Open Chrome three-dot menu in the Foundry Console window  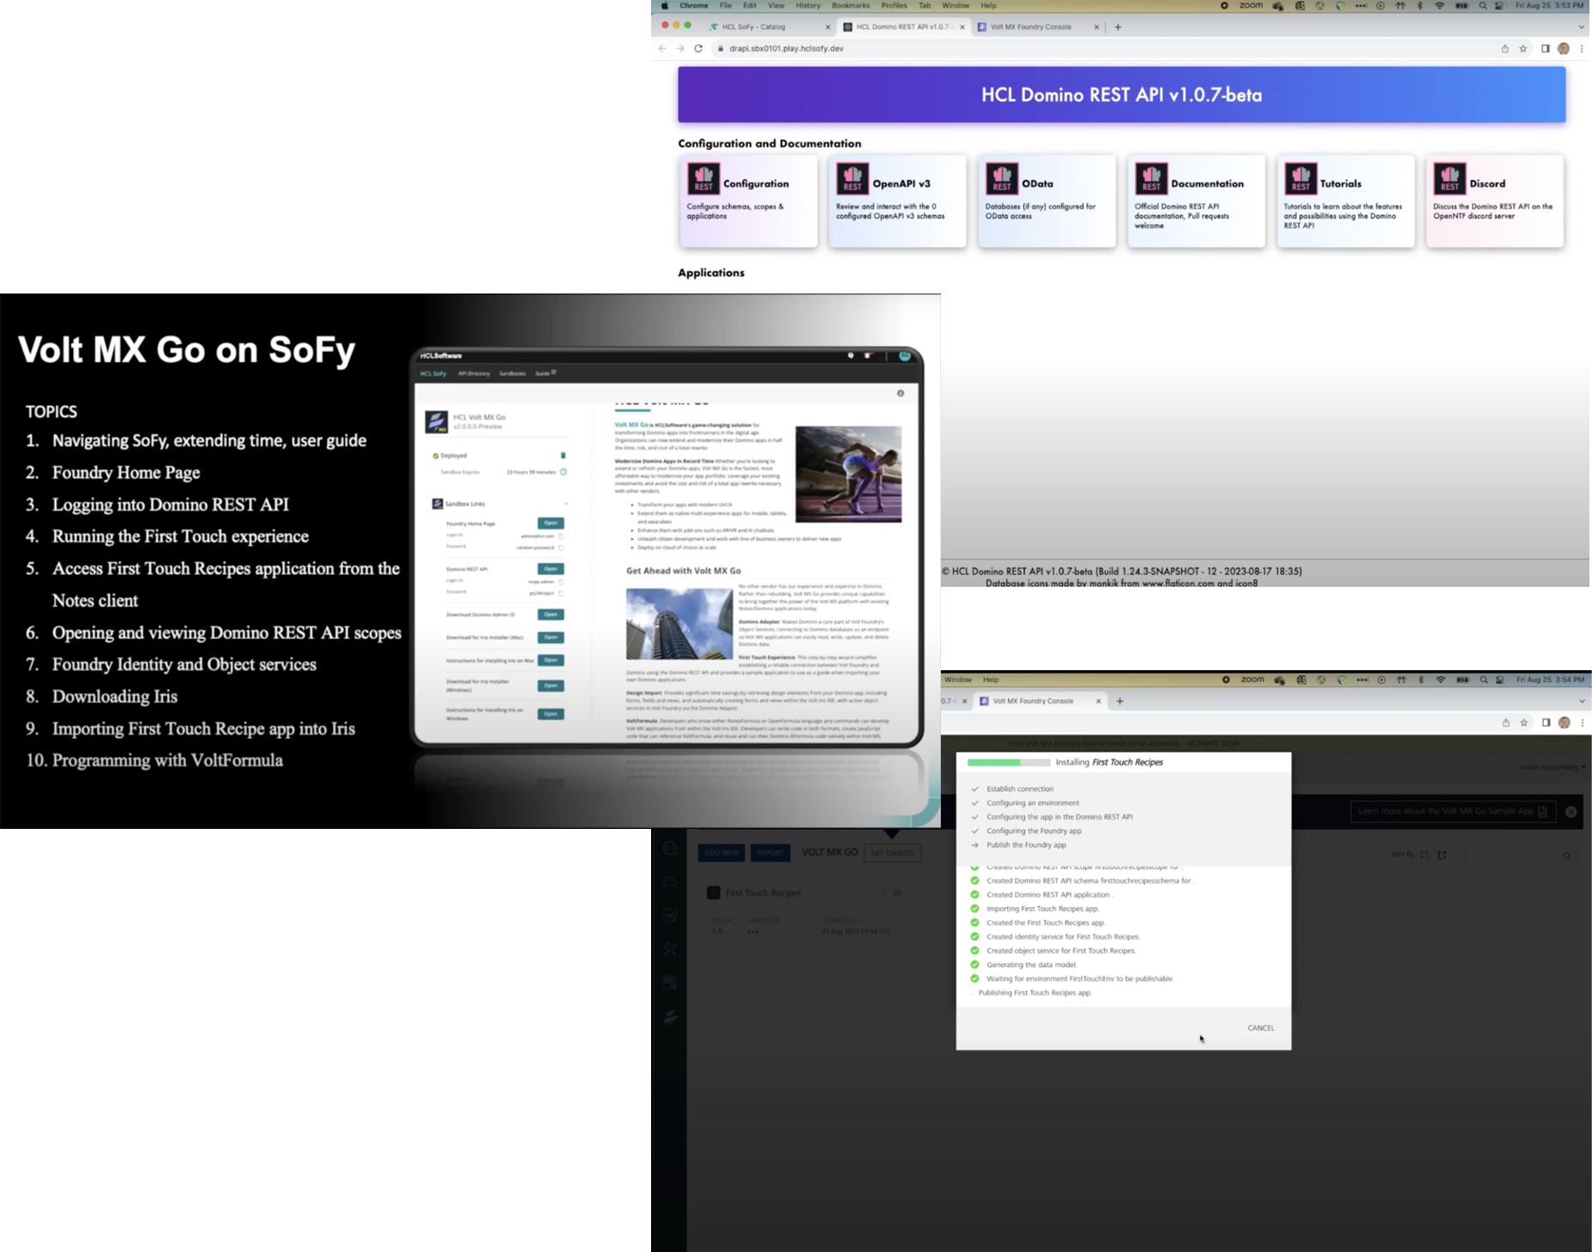pos(1583,723)
